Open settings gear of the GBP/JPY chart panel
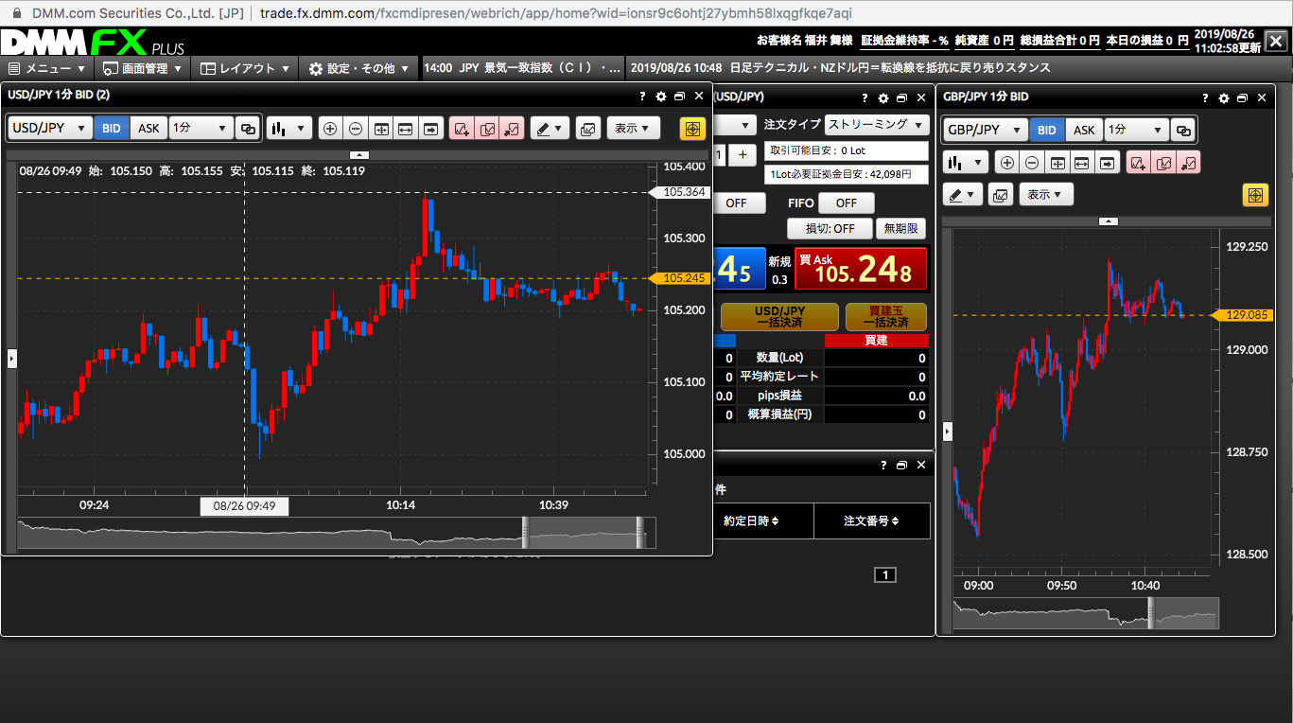1293x723 pixels. pyautogui.click(x=1224, y=97)
